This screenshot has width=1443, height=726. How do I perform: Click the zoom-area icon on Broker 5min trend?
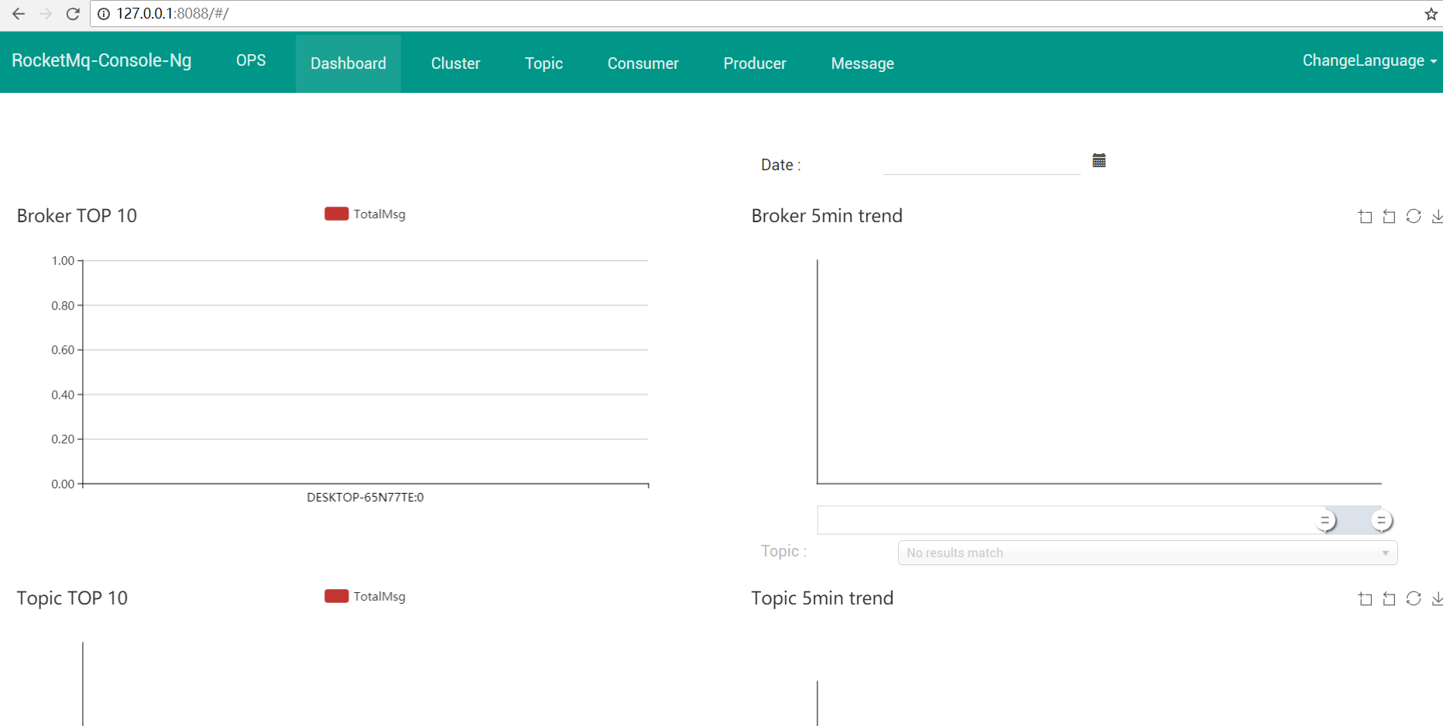(1365, 217)
